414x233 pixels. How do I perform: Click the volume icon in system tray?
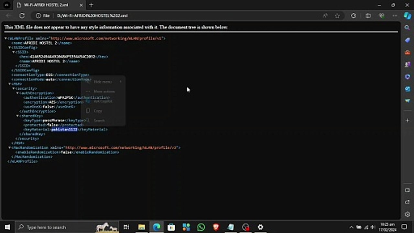pos(372,227)
